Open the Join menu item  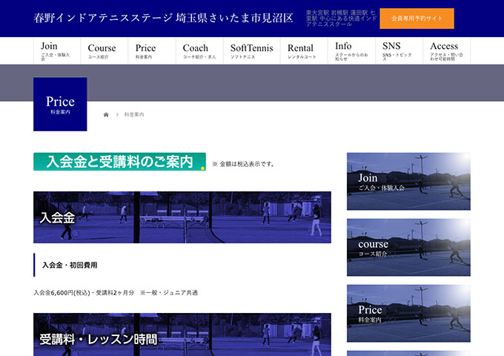point(57,51)
